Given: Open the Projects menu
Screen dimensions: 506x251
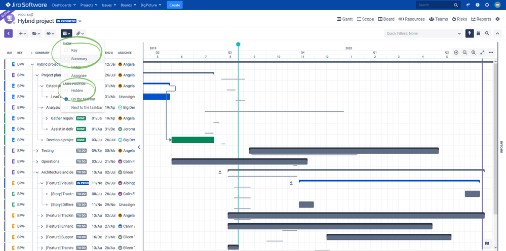Looking at the screenshot, I should (x=89, y=5).
